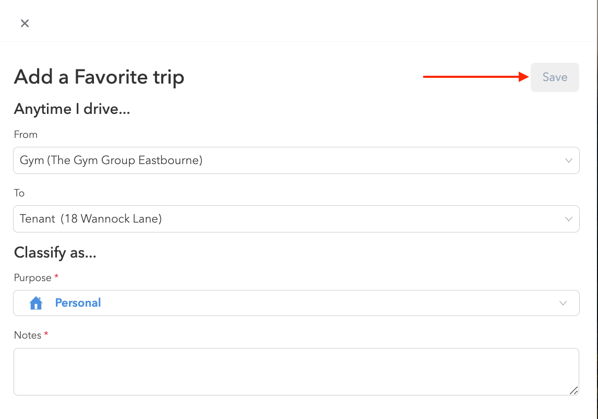
Task: Select the Personal purpose text
Action: pyautogui.click(x=78, y=303)
